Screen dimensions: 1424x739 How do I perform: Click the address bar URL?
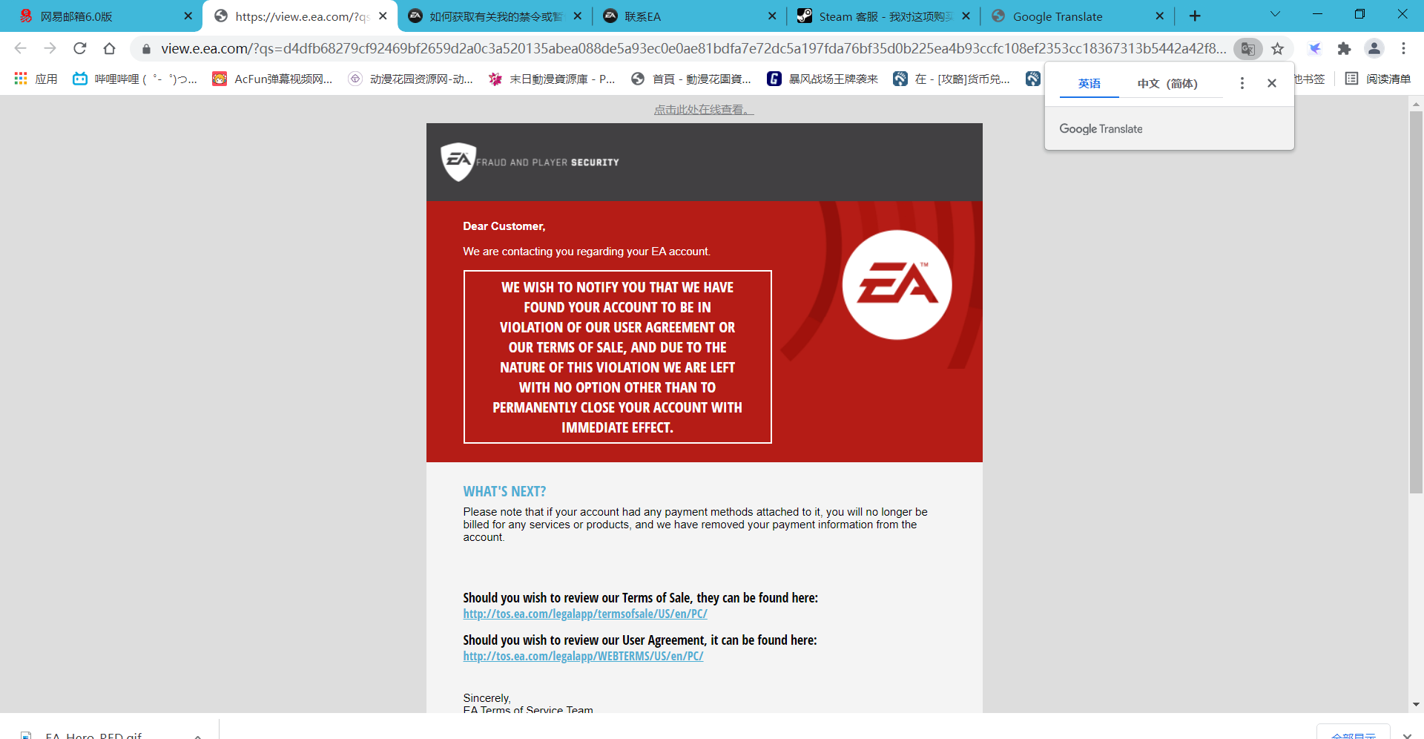(x=693, y=49)
